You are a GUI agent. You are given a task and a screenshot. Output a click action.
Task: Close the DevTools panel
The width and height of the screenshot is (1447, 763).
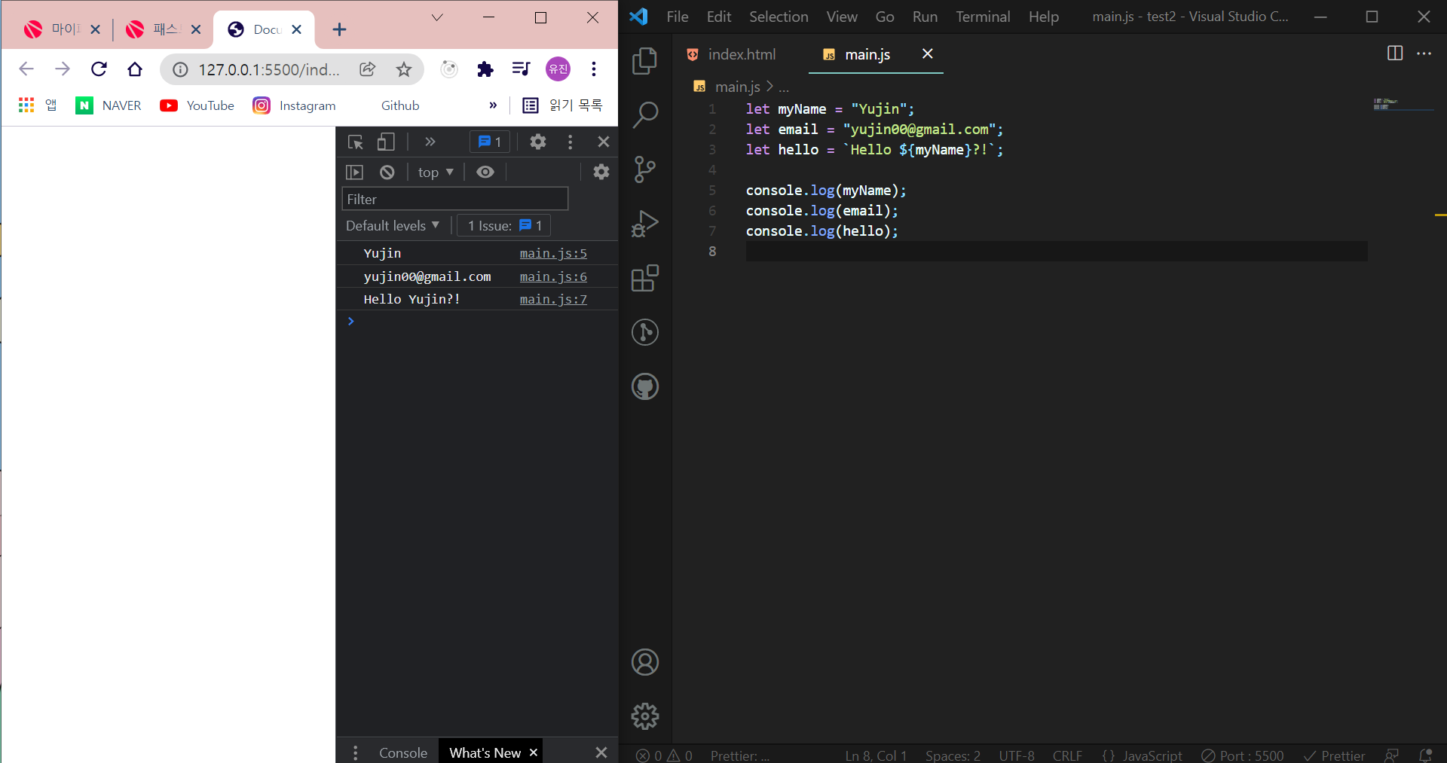(604, 142)
